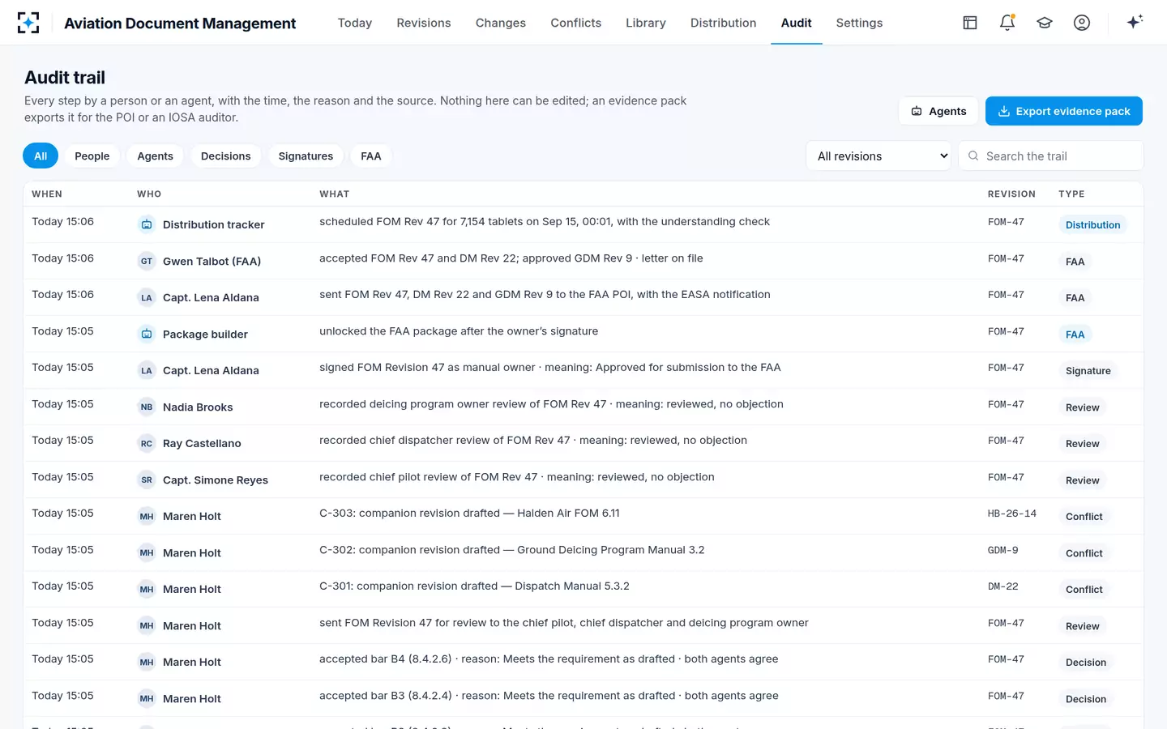Screen dimensions: 1167x729
Task: Click the graduation cap training icon
Action: click(1045, 23)
